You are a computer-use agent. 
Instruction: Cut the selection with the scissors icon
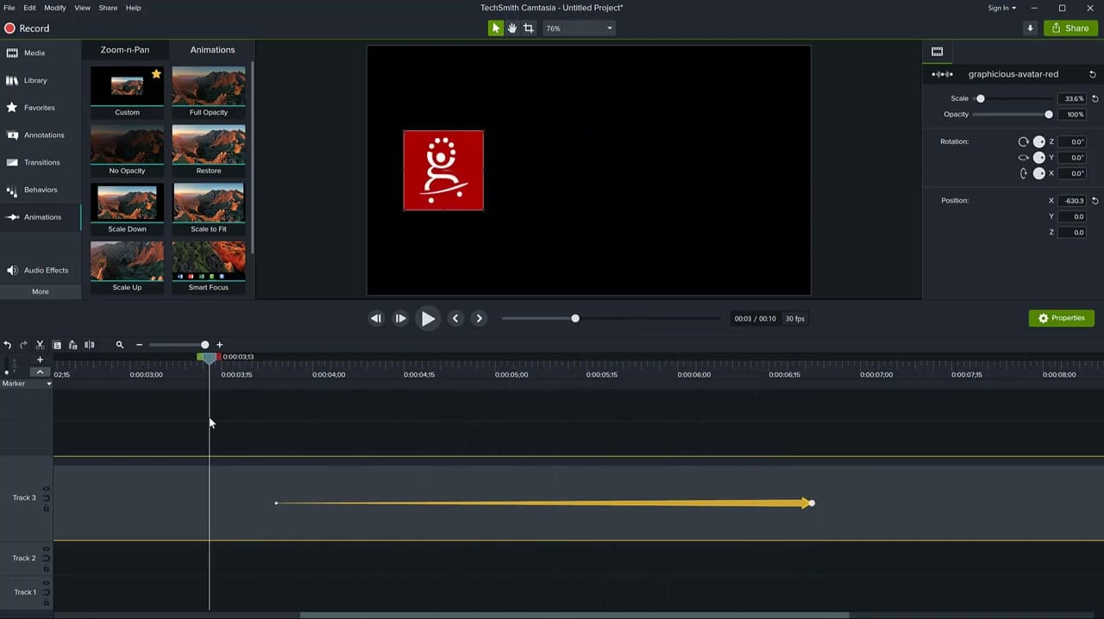click(x=39, y=345)
